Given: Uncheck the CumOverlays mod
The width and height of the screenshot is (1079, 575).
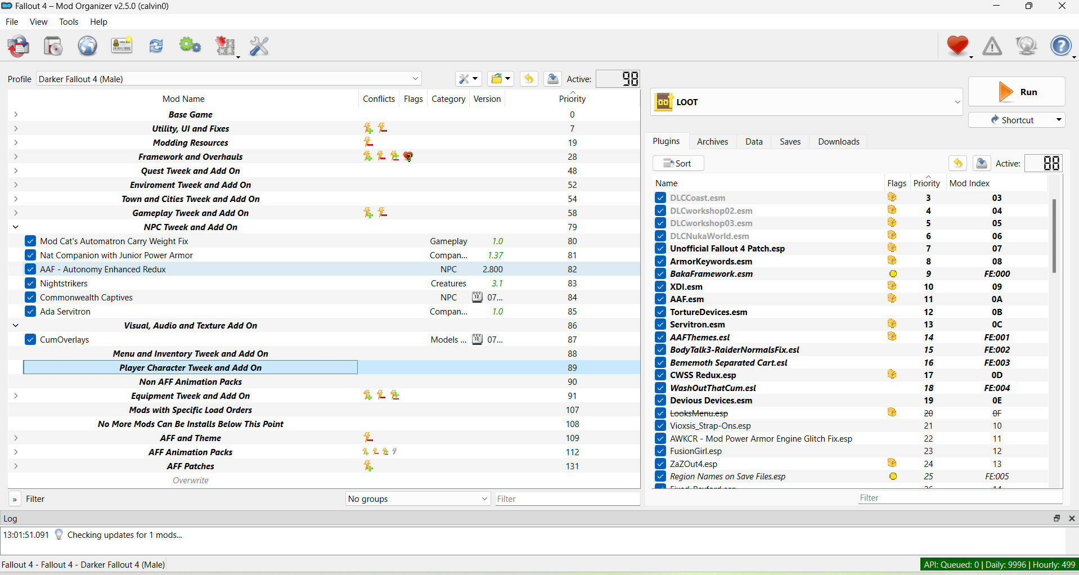Looking at the screenshot, I should click(30, 339).
